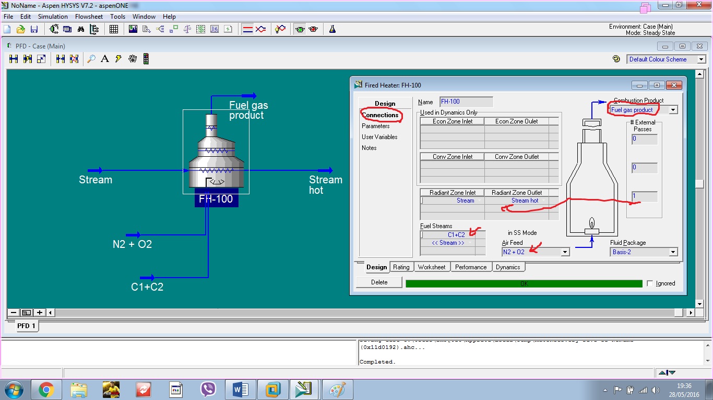
Task: Open the Air Feed stream dropdown
Action: coord(564,251)
